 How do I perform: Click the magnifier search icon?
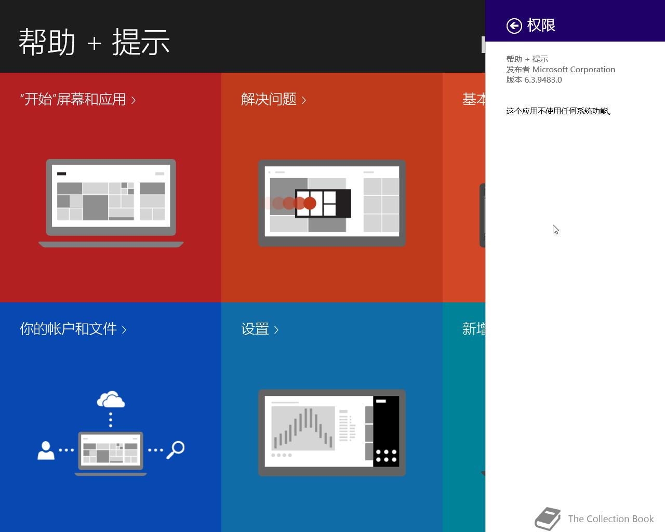coord(176,450)
